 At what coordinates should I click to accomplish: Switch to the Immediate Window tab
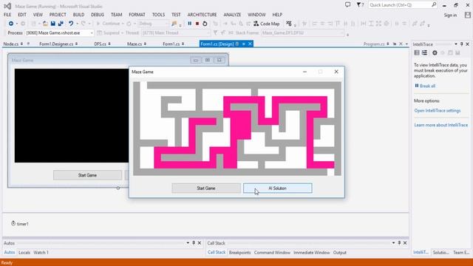[312, 253]
